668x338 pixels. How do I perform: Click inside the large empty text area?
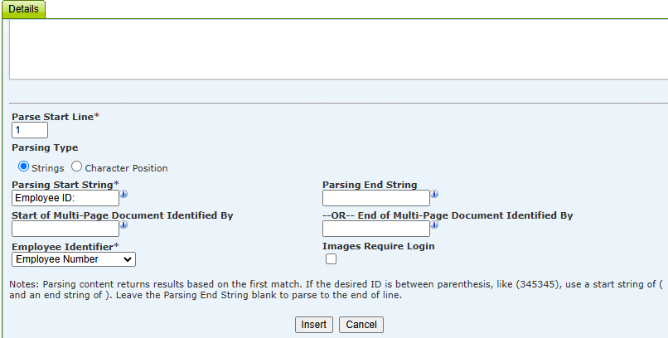point(339,49)
